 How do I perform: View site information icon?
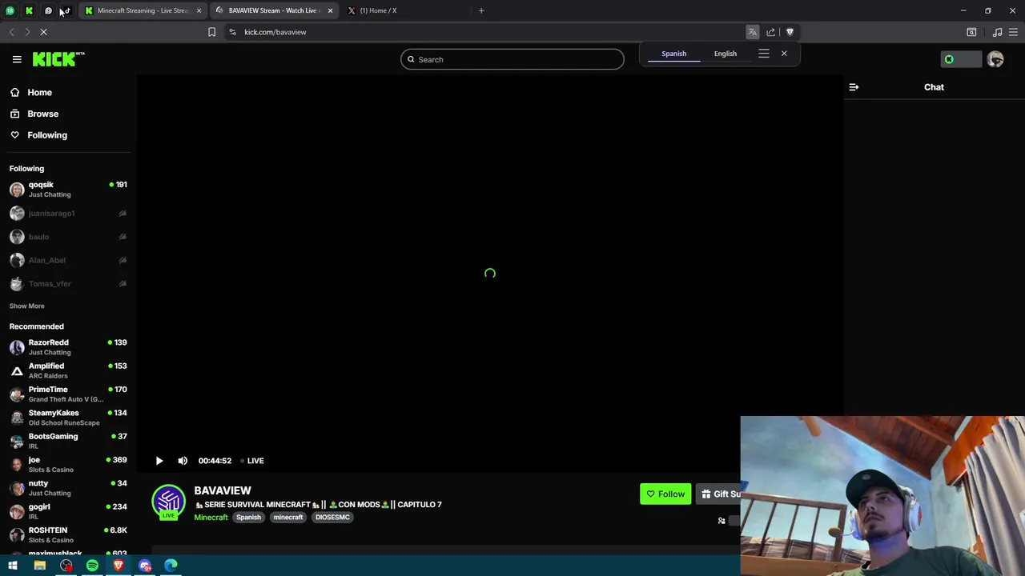coord(232,32)
